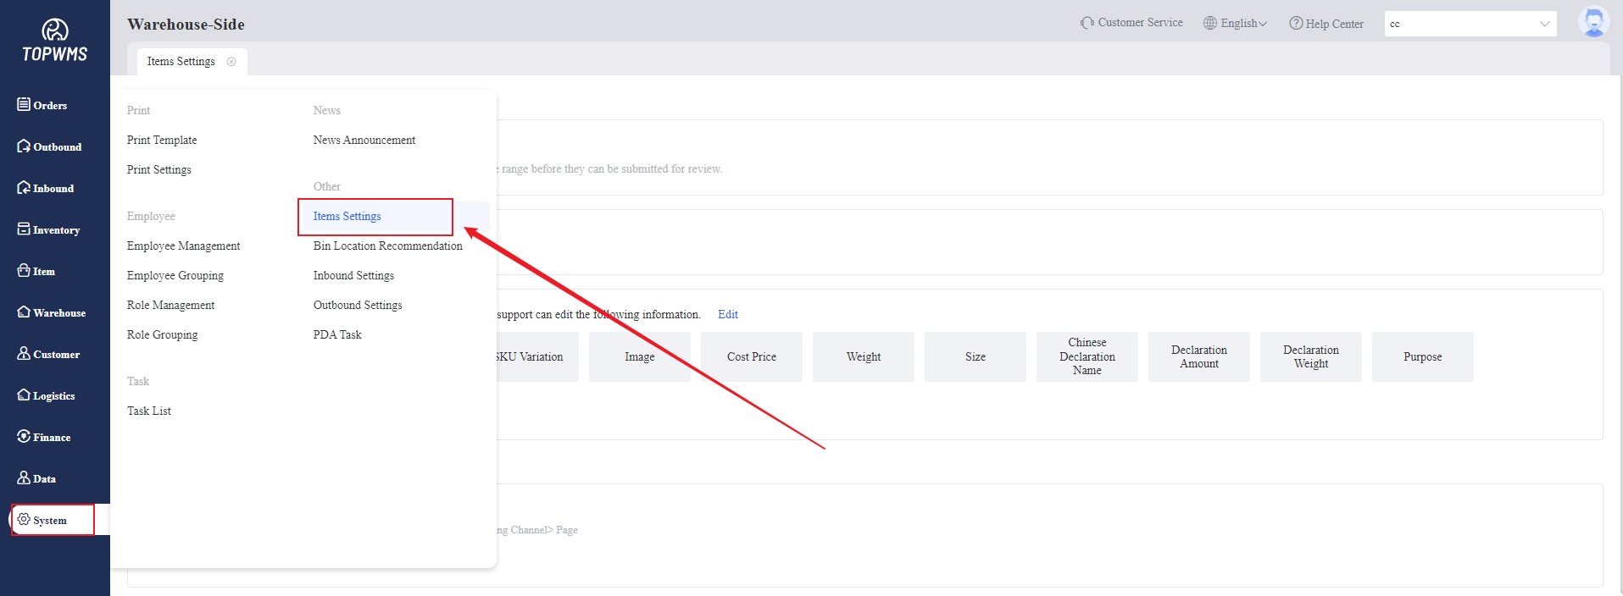This screenshot has width=1623, height=596.
Task: Open the Warehouse sidebar section
Action: coord(51,312)
